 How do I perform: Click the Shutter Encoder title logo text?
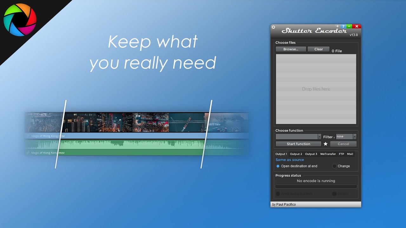[x=314, y=31]
